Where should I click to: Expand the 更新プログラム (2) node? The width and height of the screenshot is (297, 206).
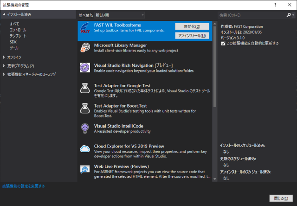[x=4, y=66]
